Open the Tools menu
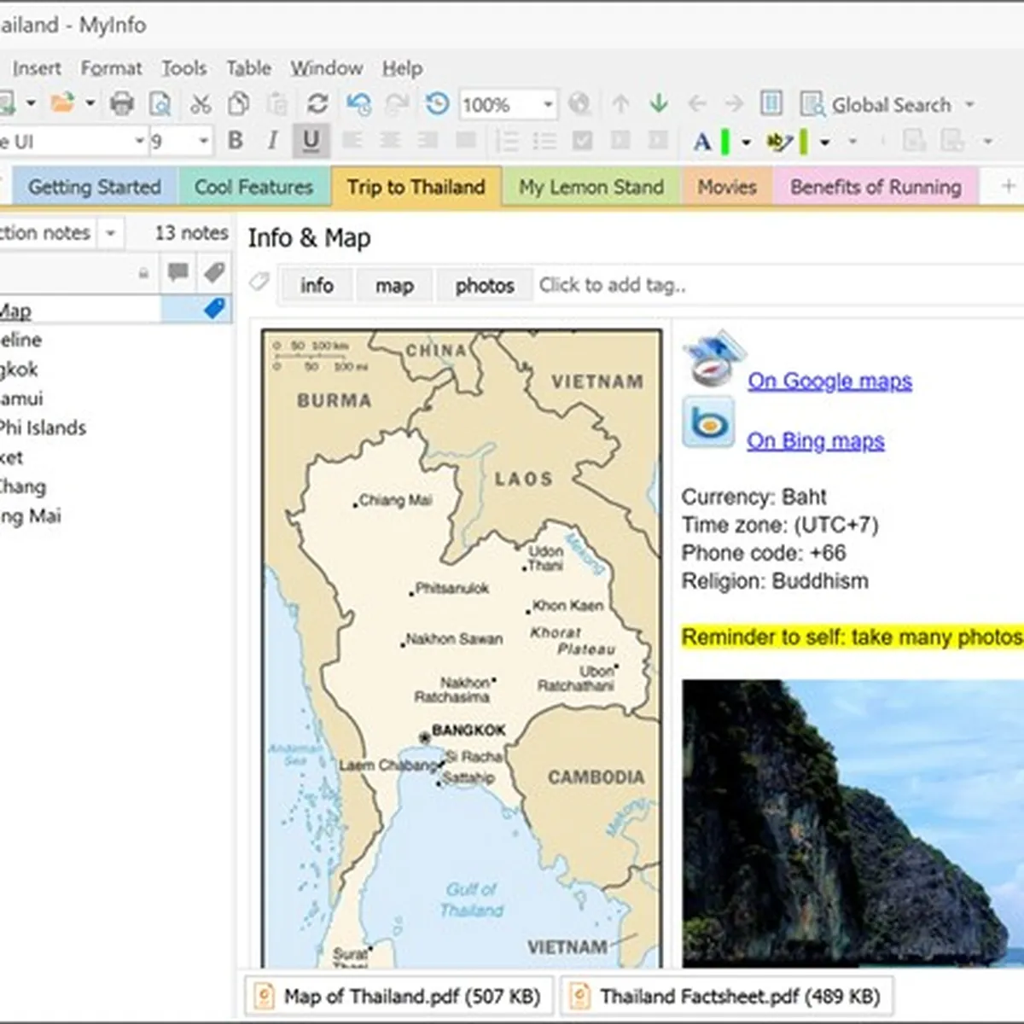The image size is (1024, 1024). (183, 68)
